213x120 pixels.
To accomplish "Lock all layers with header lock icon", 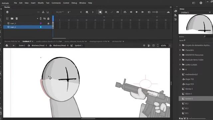I will pyautogui.click(x=48, y=19).
